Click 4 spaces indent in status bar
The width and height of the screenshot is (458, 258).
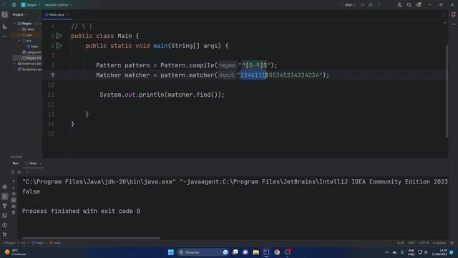point(439,243)
